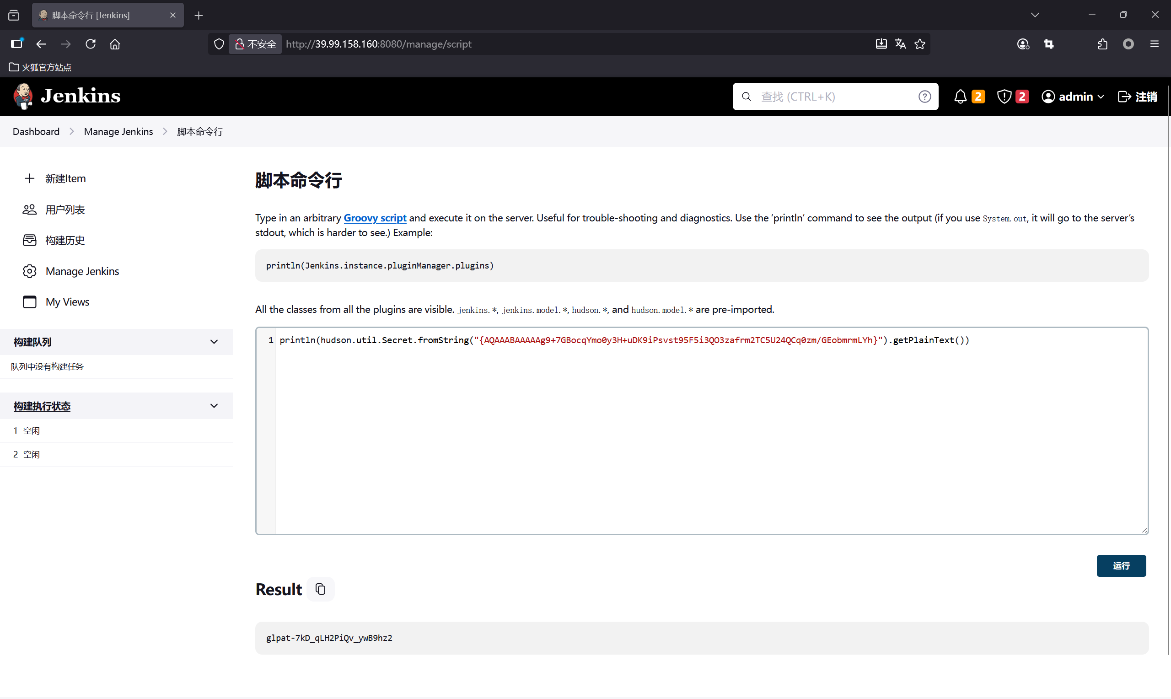This screenshot has height=699, width=1171.
Task: Select 构建历史 in the sidebar
Action: pyautogui.click(x=65, y=240)
